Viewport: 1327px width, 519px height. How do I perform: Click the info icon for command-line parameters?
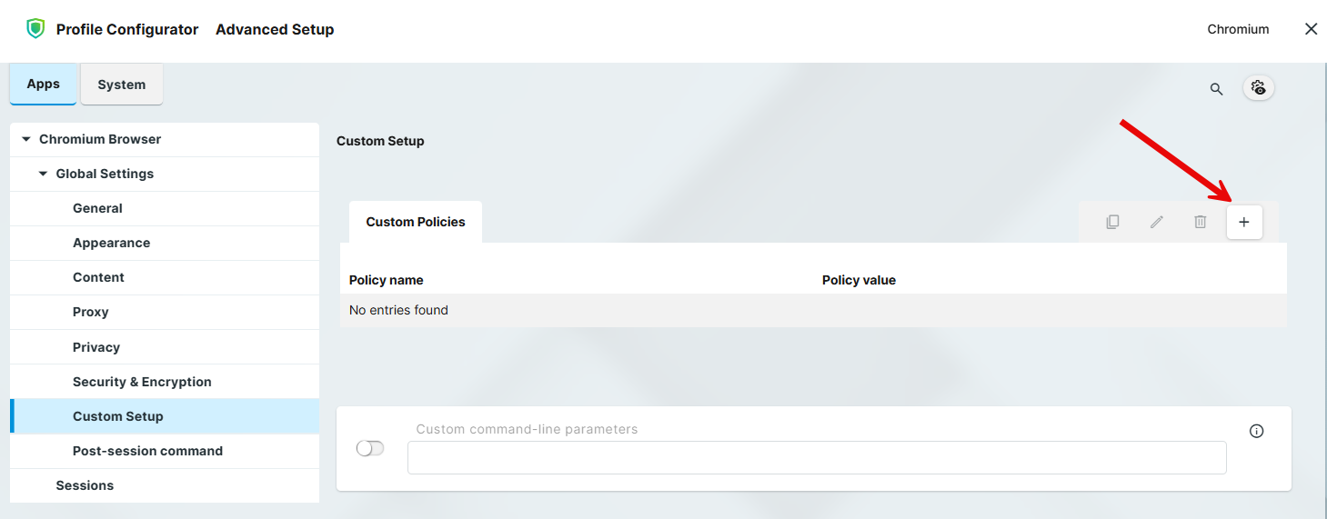[x=1256, y=432]
